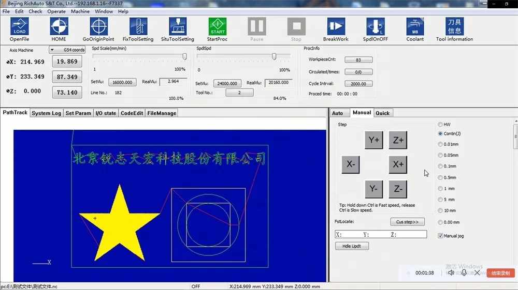Uncheck the Manual jog checkbox

(x=440, y=236)
